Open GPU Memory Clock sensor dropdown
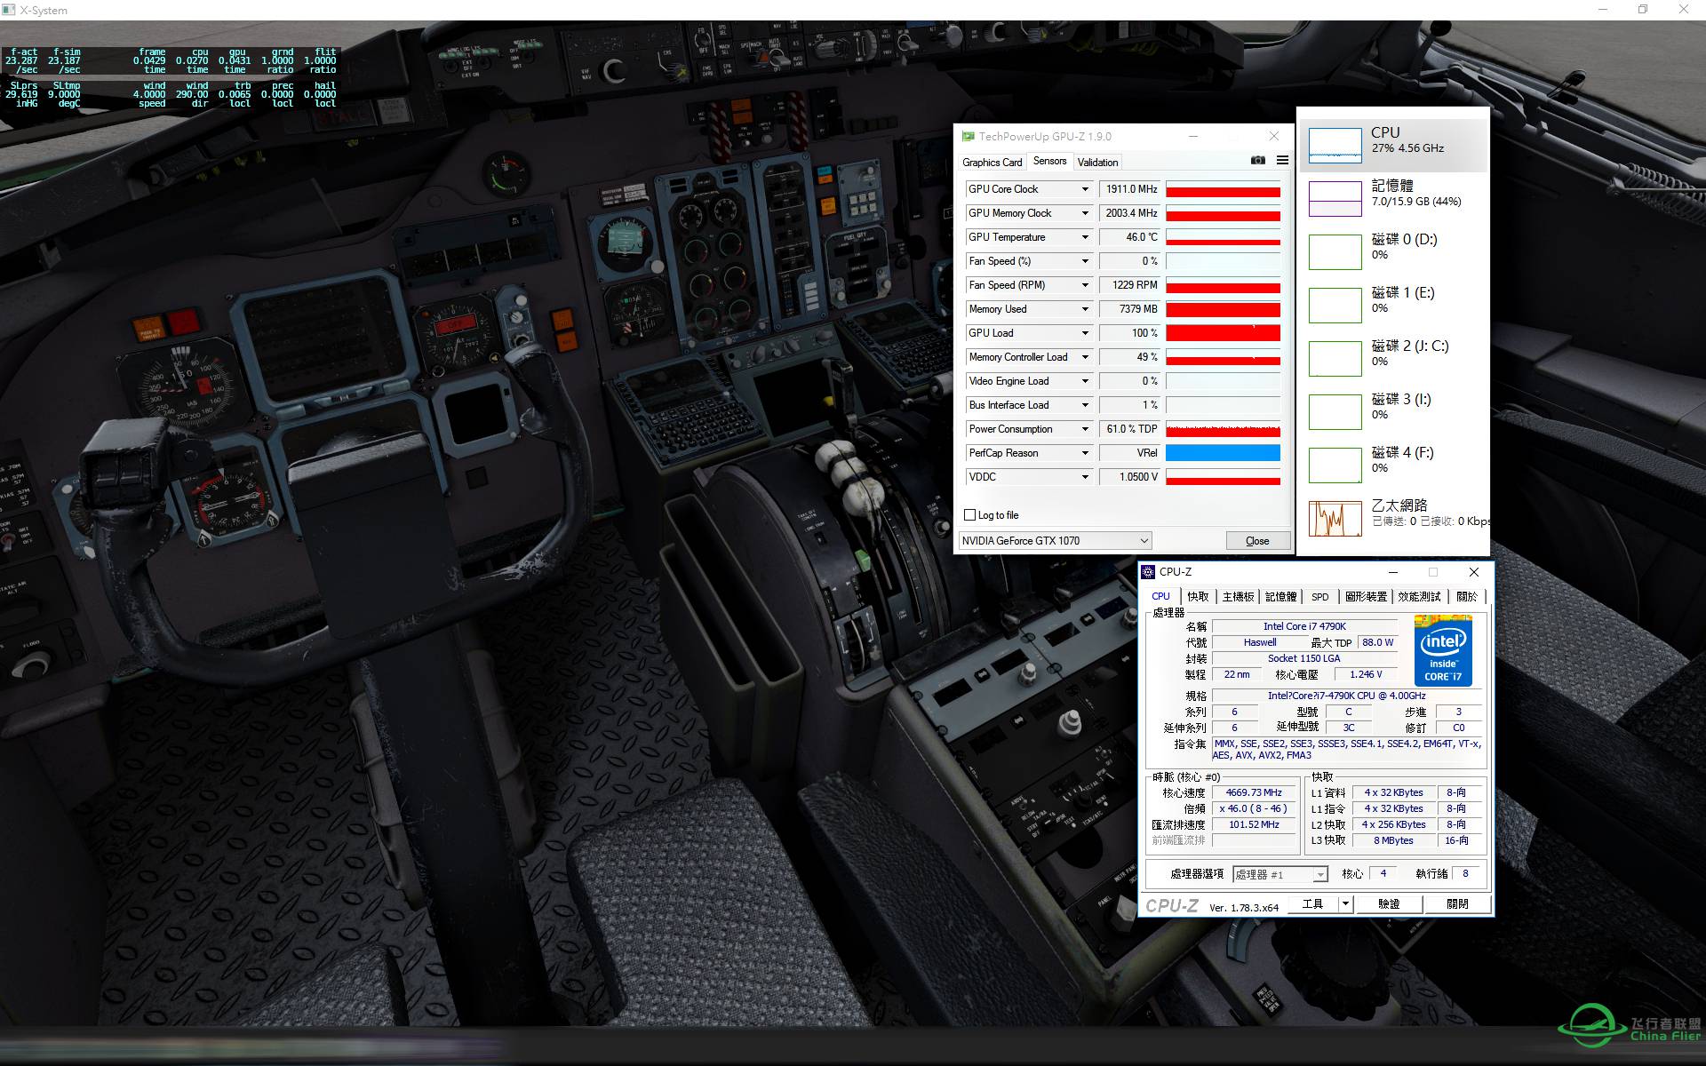 click(x=1085, y=213)
